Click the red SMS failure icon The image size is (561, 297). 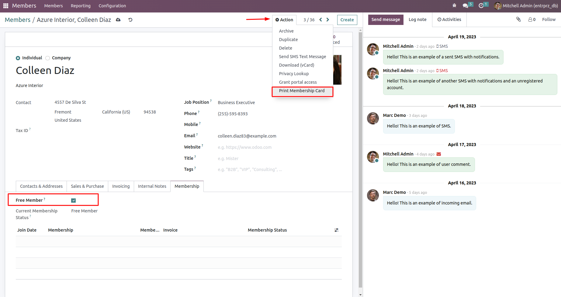[x=442, y=71]
